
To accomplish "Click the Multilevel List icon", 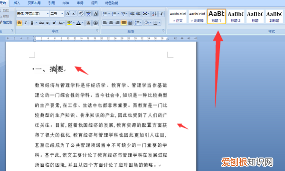I will 123,14.
